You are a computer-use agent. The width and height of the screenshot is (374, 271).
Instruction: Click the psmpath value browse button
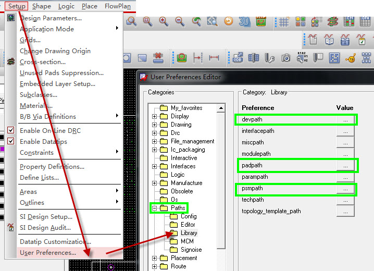click(345, 189)
